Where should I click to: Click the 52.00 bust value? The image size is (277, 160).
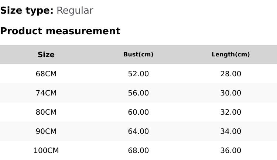click(x=138, y=74)
